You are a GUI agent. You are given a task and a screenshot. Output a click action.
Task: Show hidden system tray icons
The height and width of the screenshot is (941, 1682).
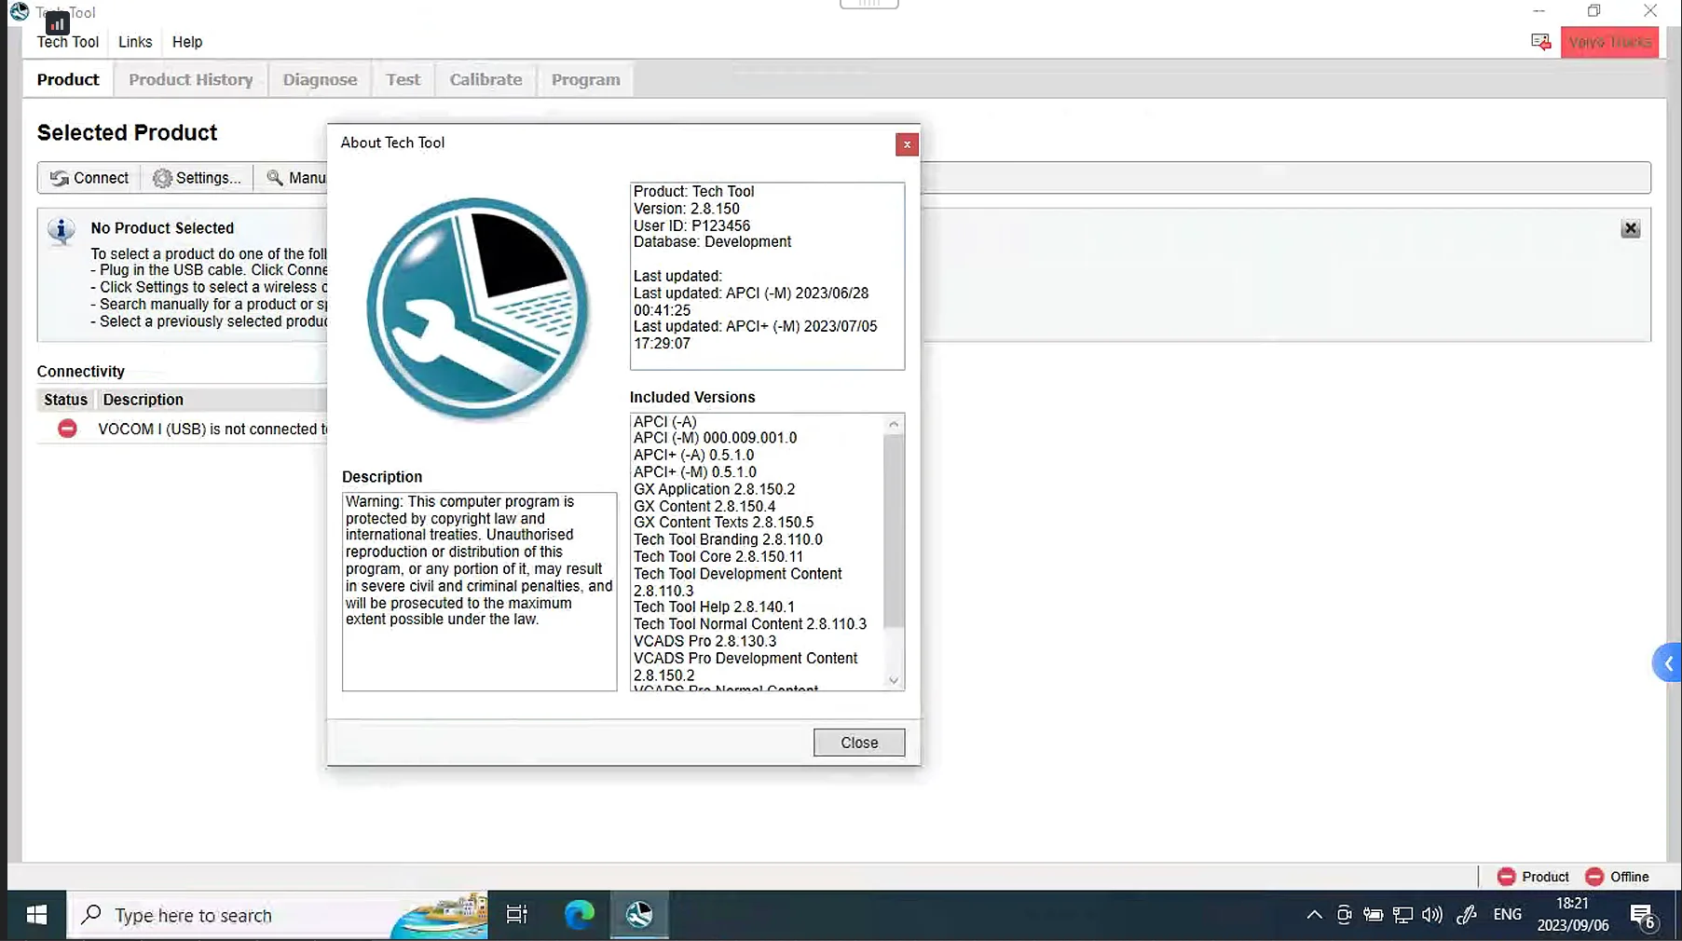(1314, 915)
